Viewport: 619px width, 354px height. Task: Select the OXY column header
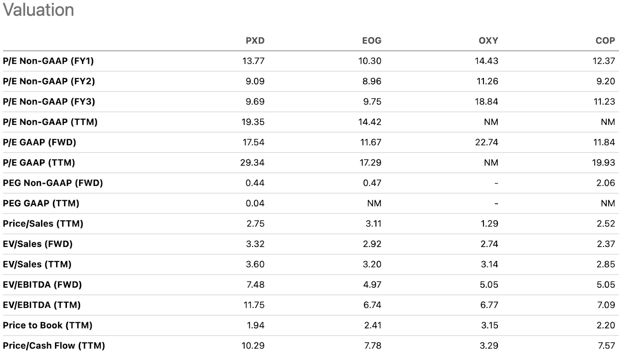(x=488, y=41)
